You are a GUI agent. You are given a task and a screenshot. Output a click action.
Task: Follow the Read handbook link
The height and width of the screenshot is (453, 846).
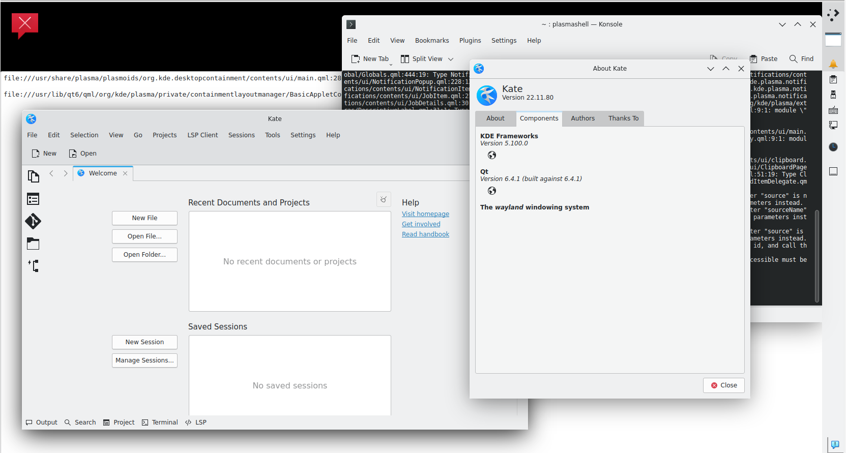[x=425, y=234]
